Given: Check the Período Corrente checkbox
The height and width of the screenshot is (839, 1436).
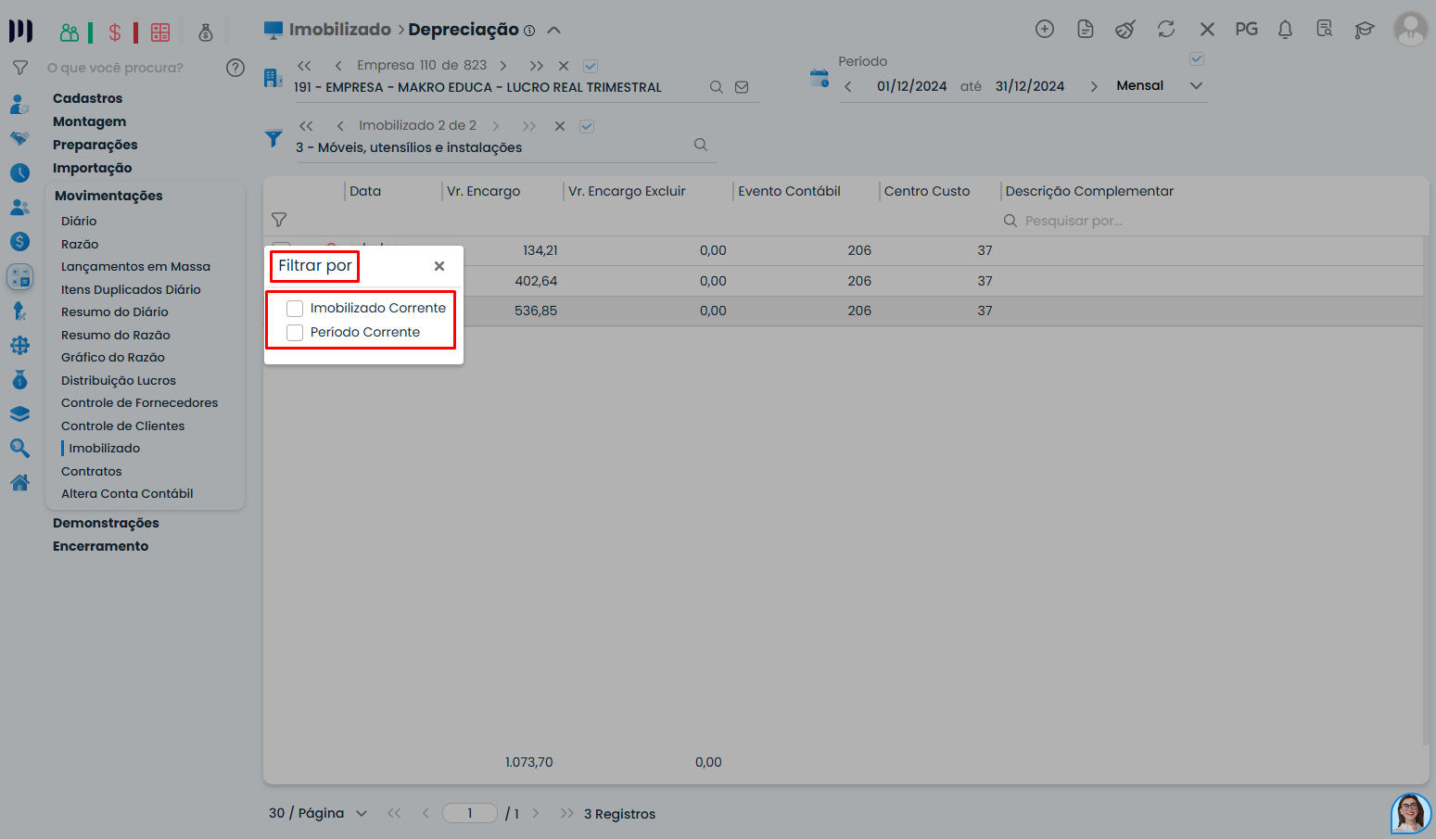Looking at the screenshot, I should click(295, 333).
